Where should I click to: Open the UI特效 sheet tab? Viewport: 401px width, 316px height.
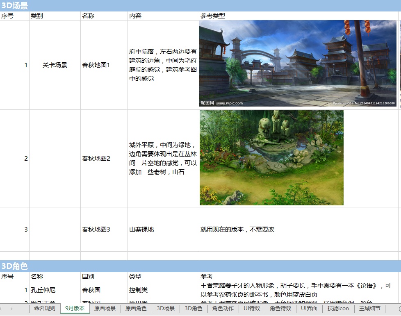252,308
